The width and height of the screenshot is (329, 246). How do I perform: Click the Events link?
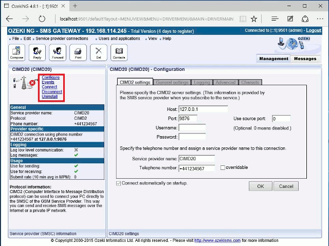(48, 82)
